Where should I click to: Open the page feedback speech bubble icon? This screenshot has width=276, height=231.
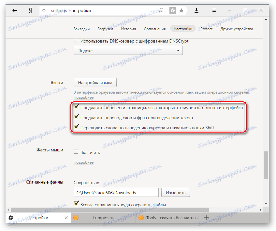click(161, 10)
